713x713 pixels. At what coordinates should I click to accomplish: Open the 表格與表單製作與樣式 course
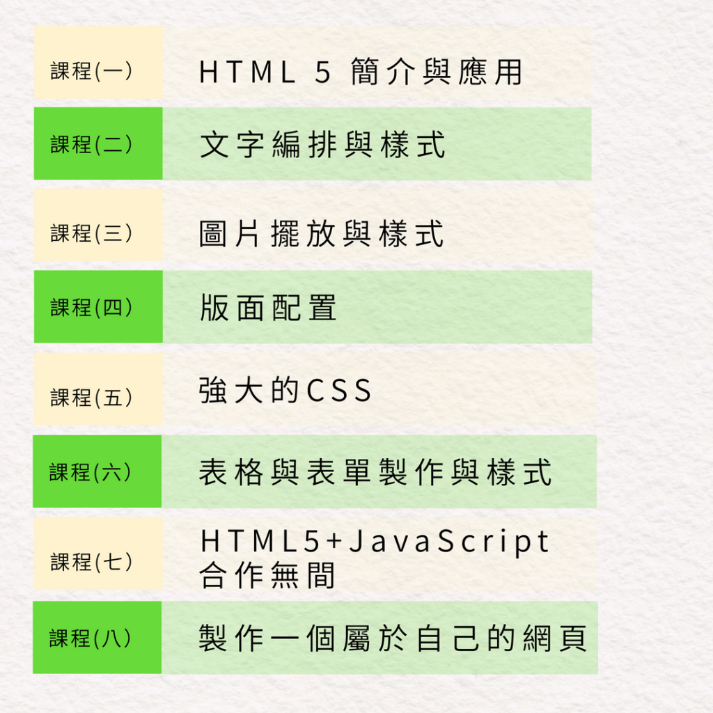click(369, 472)
